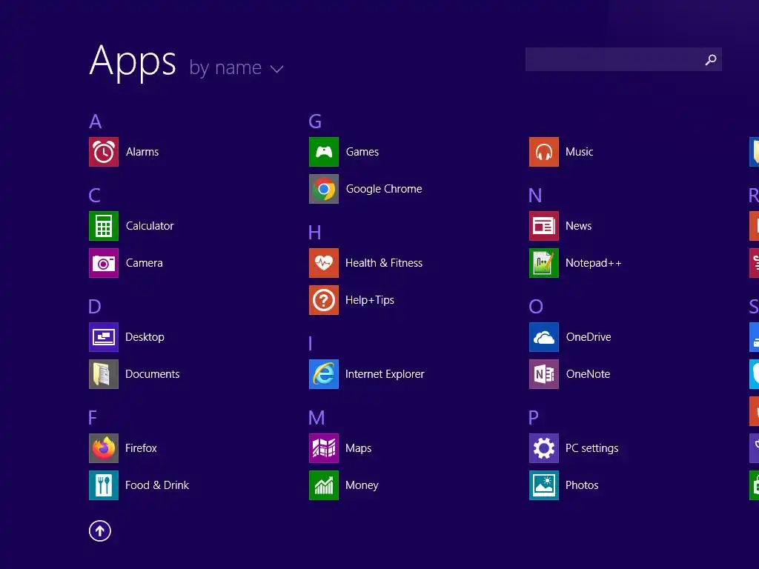Select the 'Desktop' label text
Image resolution: width=759 pixels, height=569 pixels.
point(145,337)
